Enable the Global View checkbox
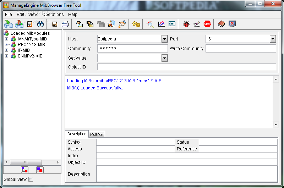This screenshot has width=284, height=188. [x=31, y=179]
